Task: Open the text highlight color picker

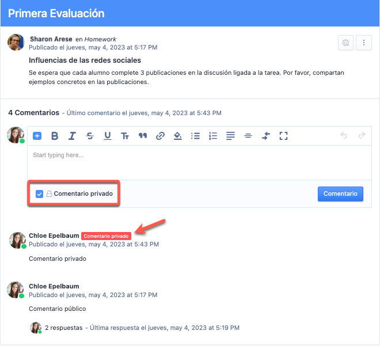Action: pyautogui.click(x=178, y=136)
